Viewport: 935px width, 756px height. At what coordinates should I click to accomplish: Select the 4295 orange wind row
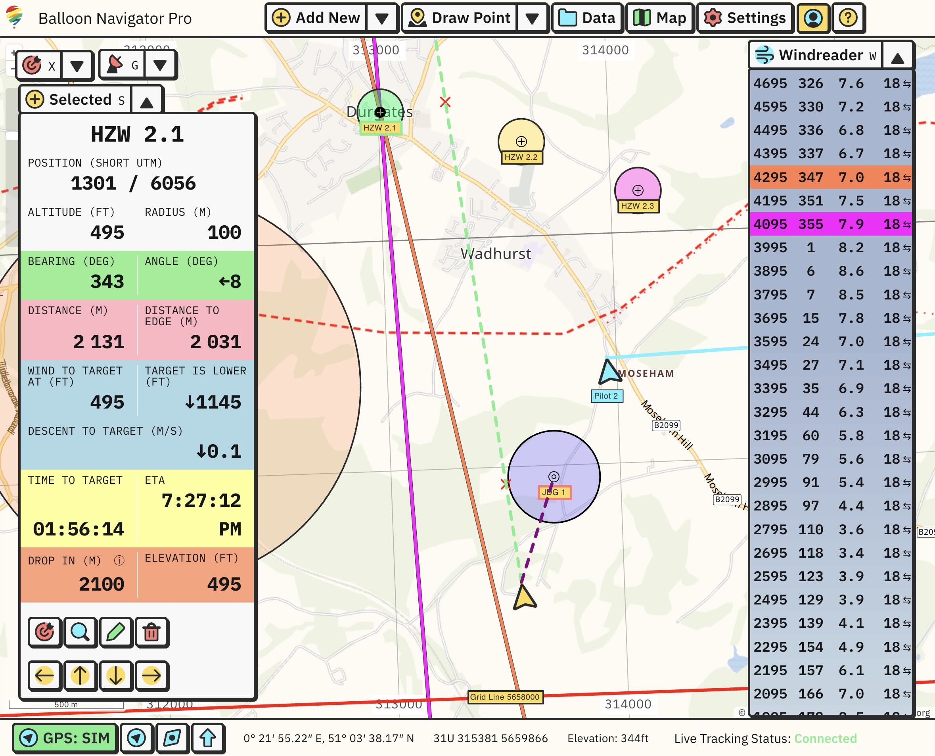coord(831,177)
